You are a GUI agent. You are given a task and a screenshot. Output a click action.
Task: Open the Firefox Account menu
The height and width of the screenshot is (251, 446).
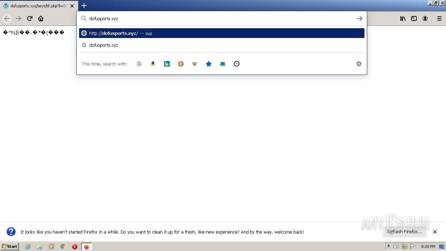(425, 18)
